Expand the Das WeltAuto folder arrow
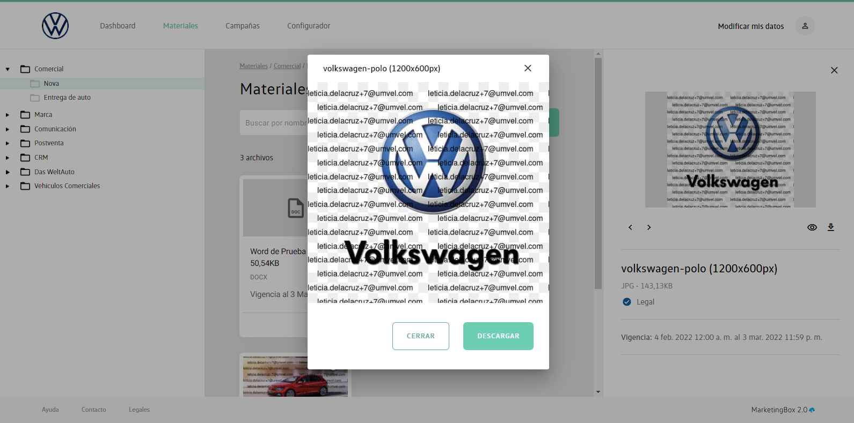The height and width of the screenshot is (423, 854). click(x=8, y=172)
